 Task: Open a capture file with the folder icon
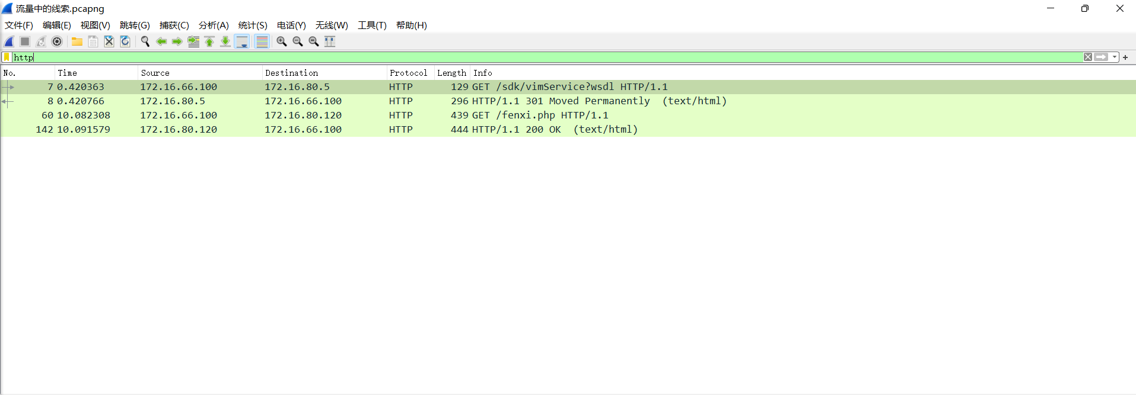(x=77, y=41)
